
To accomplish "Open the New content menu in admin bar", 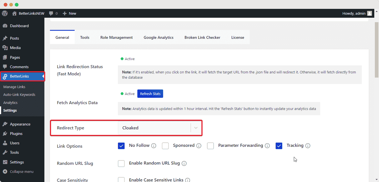I will pos(69,13).
